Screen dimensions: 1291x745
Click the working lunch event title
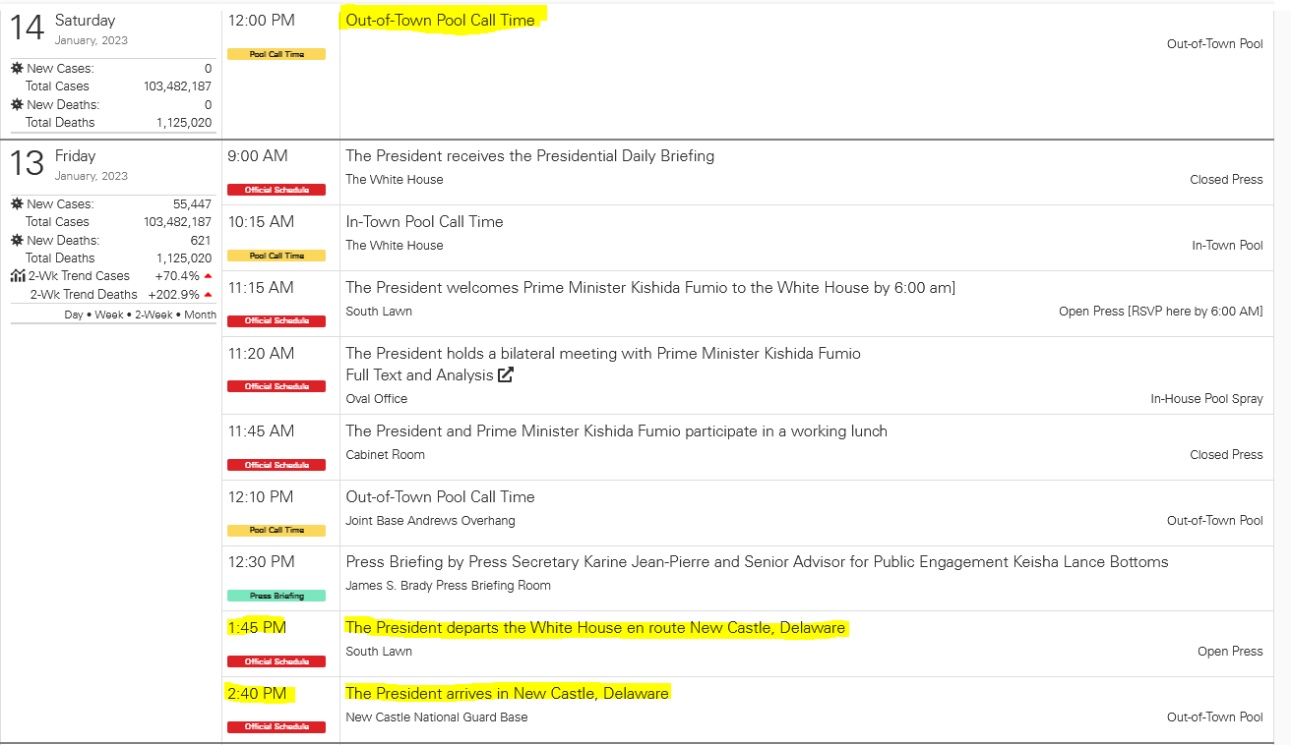click(x=617, y=430)
